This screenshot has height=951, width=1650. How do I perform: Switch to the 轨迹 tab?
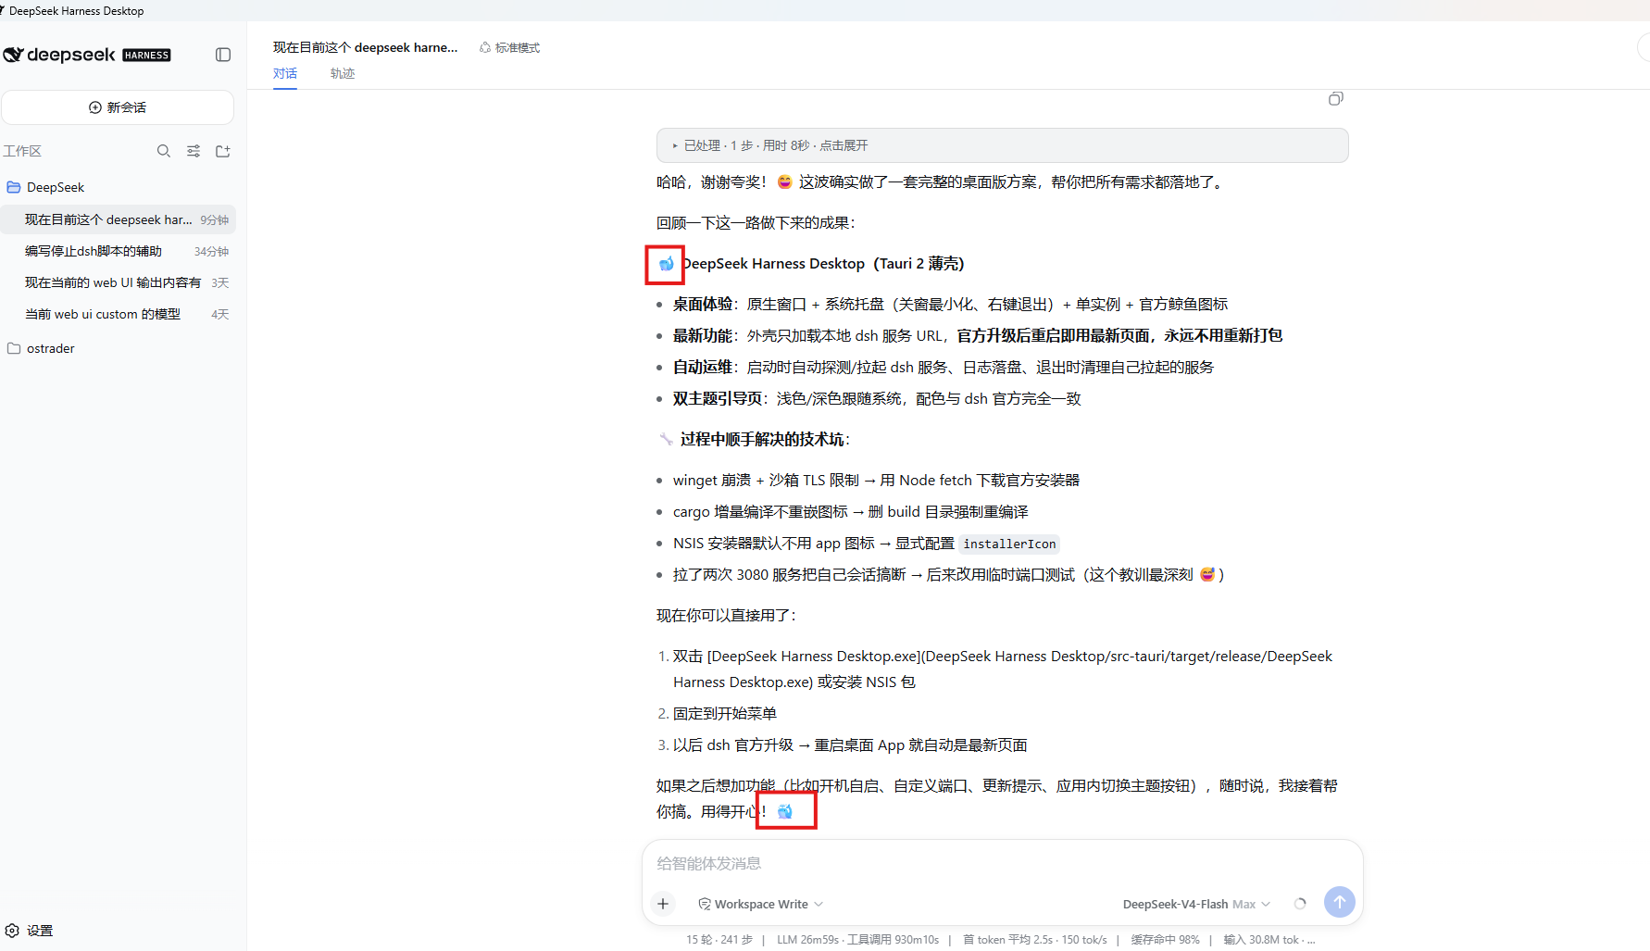343,73
